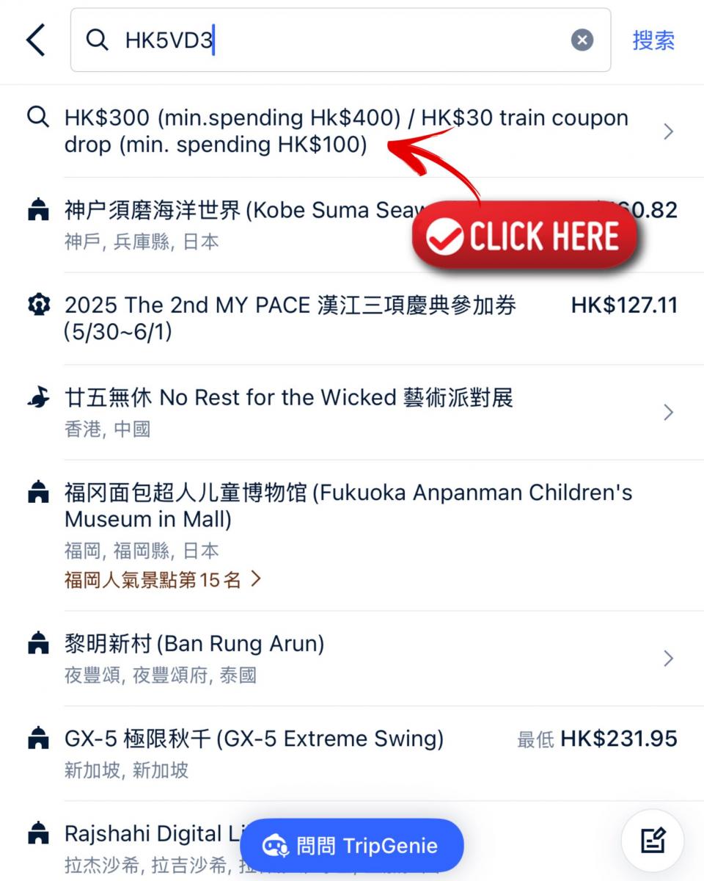Click activity icon for MY PACE event
The image size is (704, 881).
click(38, 305)
